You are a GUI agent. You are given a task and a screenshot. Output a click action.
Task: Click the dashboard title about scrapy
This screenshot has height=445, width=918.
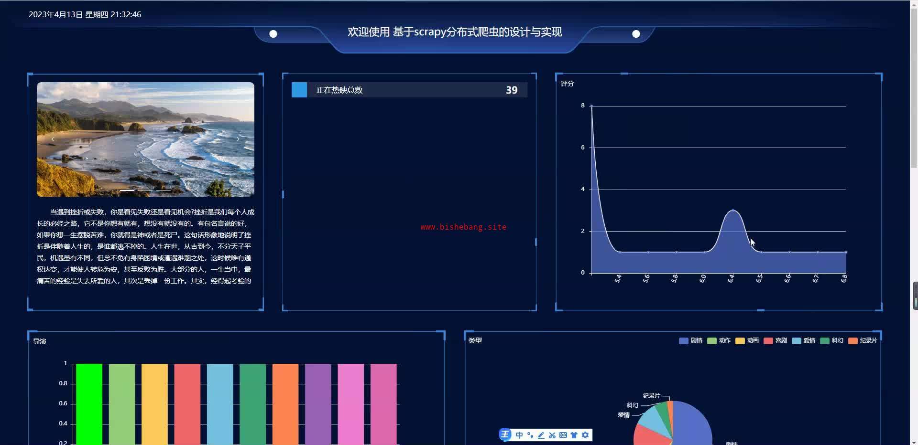[x=455, y=32]
